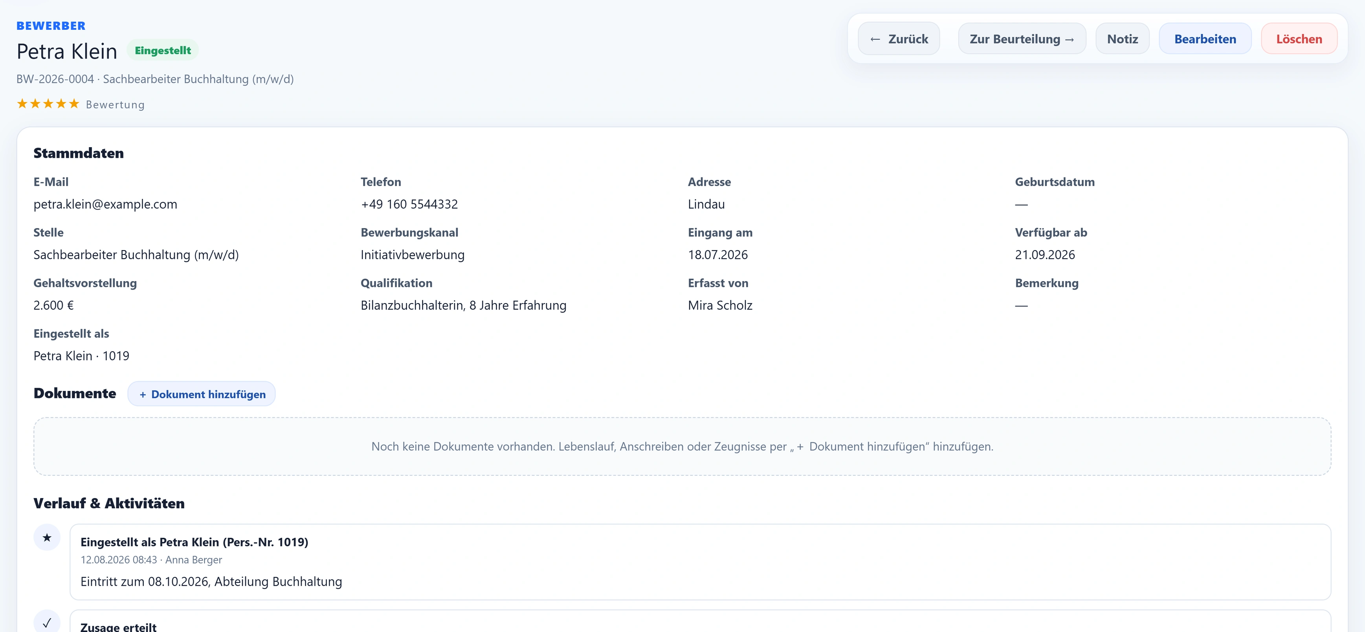Add a note via Notiz button
Viewport: 1365px width, 632px height.
(1122, 38)
